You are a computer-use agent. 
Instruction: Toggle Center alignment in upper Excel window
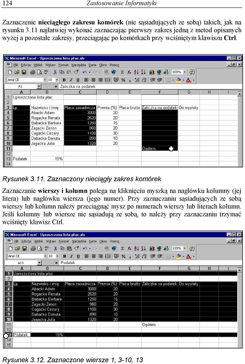93,80
